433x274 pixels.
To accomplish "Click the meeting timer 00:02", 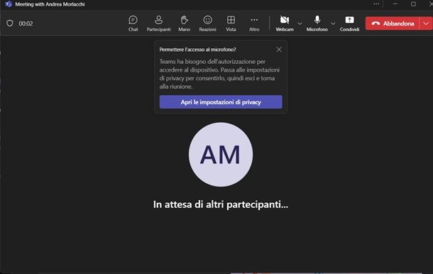I will (26, 23).
